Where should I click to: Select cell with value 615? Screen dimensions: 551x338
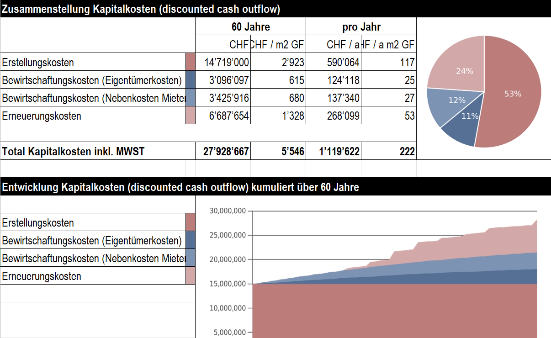(x=278, y=79)
